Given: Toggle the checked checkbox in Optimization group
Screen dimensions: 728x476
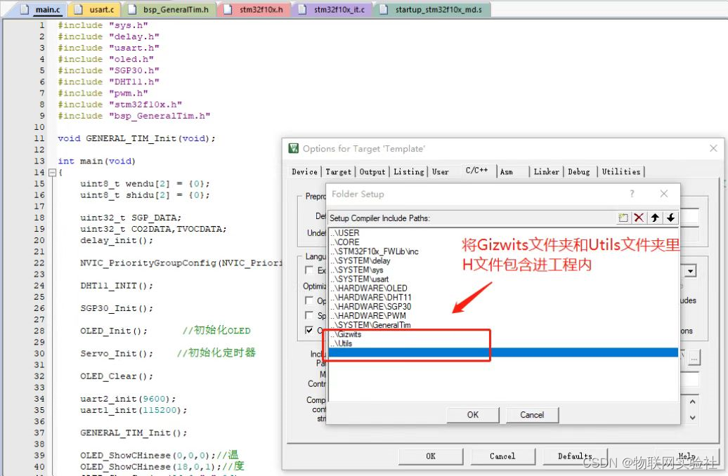Looking at the screenshot, I should pos(310,330).
